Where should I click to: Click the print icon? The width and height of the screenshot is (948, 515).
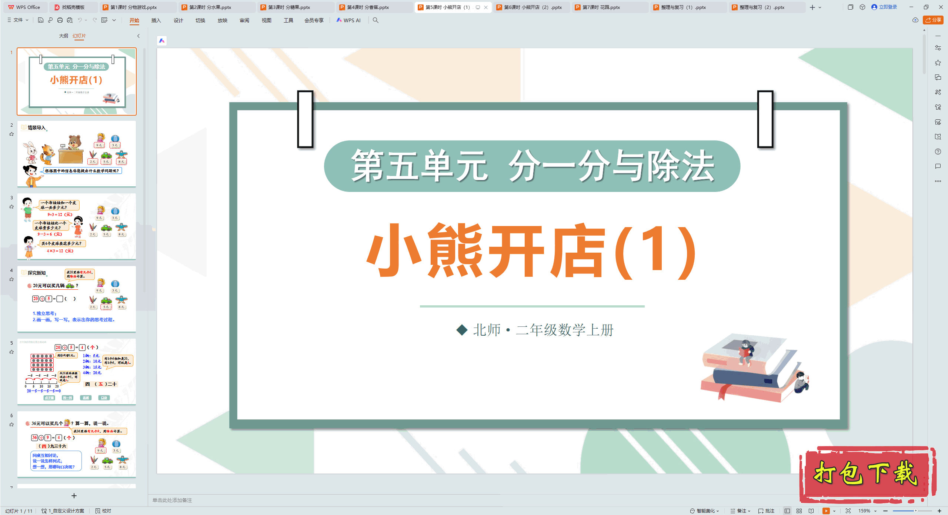point(60,20)
